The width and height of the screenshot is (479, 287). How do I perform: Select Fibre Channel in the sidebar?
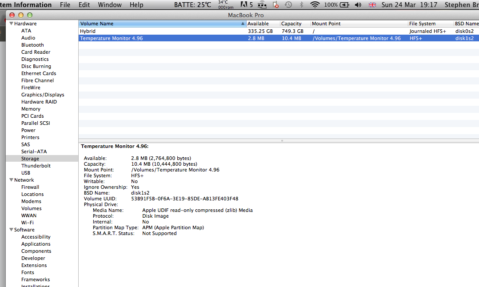(37, 80)
